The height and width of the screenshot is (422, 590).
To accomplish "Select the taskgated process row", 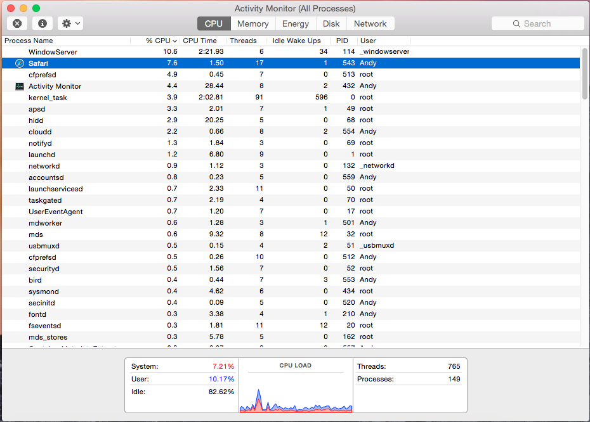I will pos(291,200).
